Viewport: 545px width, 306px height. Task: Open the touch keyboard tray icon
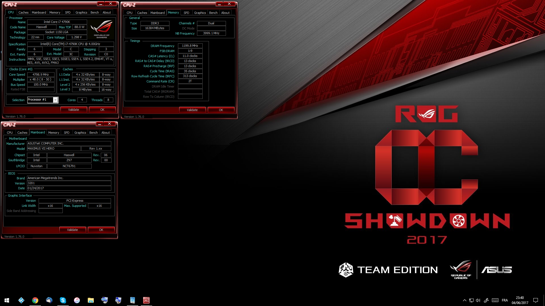(x=495, y=300)
